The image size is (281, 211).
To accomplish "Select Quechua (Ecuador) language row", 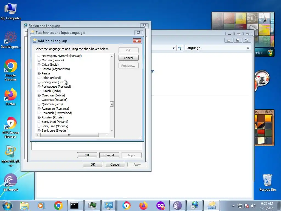I will pos(55,100).
